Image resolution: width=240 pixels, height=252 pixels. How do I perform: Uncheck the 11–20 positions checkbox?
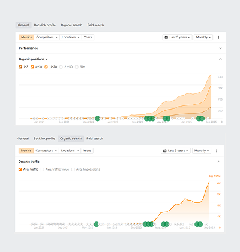pyautogui.click(x=46, y=67)
